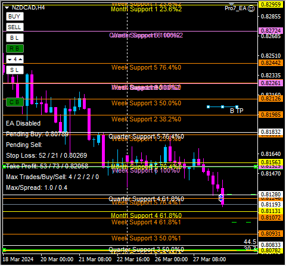Click the 0.81470 price scale value

[271, 174]
